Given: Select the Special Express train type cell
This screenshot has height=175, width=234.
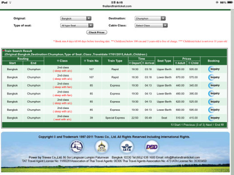Looking at the screenshot, I should [115, 118].
